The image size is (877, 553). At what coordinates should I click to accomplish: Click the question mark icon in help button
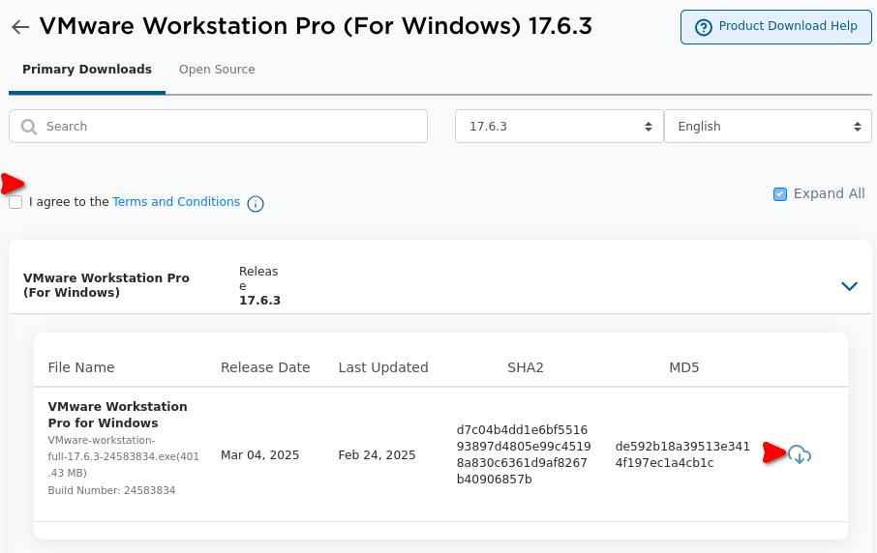pyautogui.click(x=703, y=27)
